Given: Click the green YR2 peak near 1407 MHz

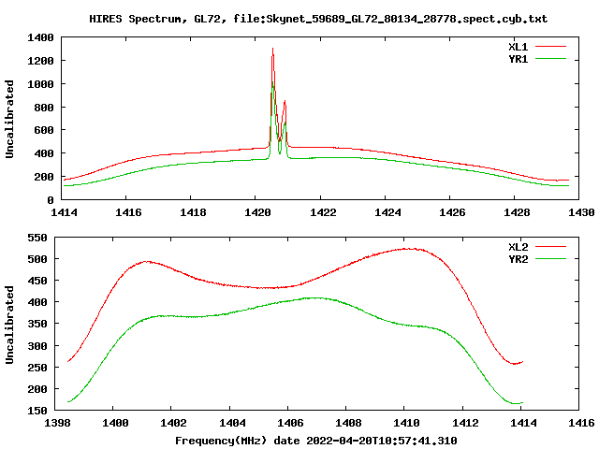Looking at the screenshot, I should click(x=316, y=297).
